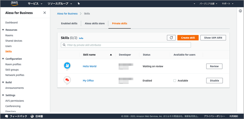Click the Create skill button
This screenshot has width=244, height=119.
point(188,38)
